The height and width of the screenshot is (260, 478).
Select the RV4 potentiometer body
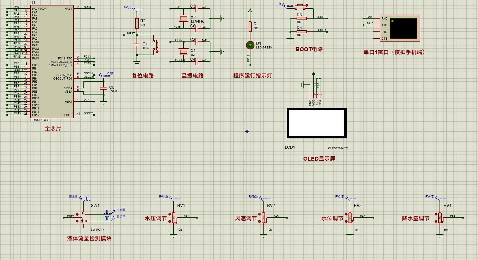(x=440, y=218)
